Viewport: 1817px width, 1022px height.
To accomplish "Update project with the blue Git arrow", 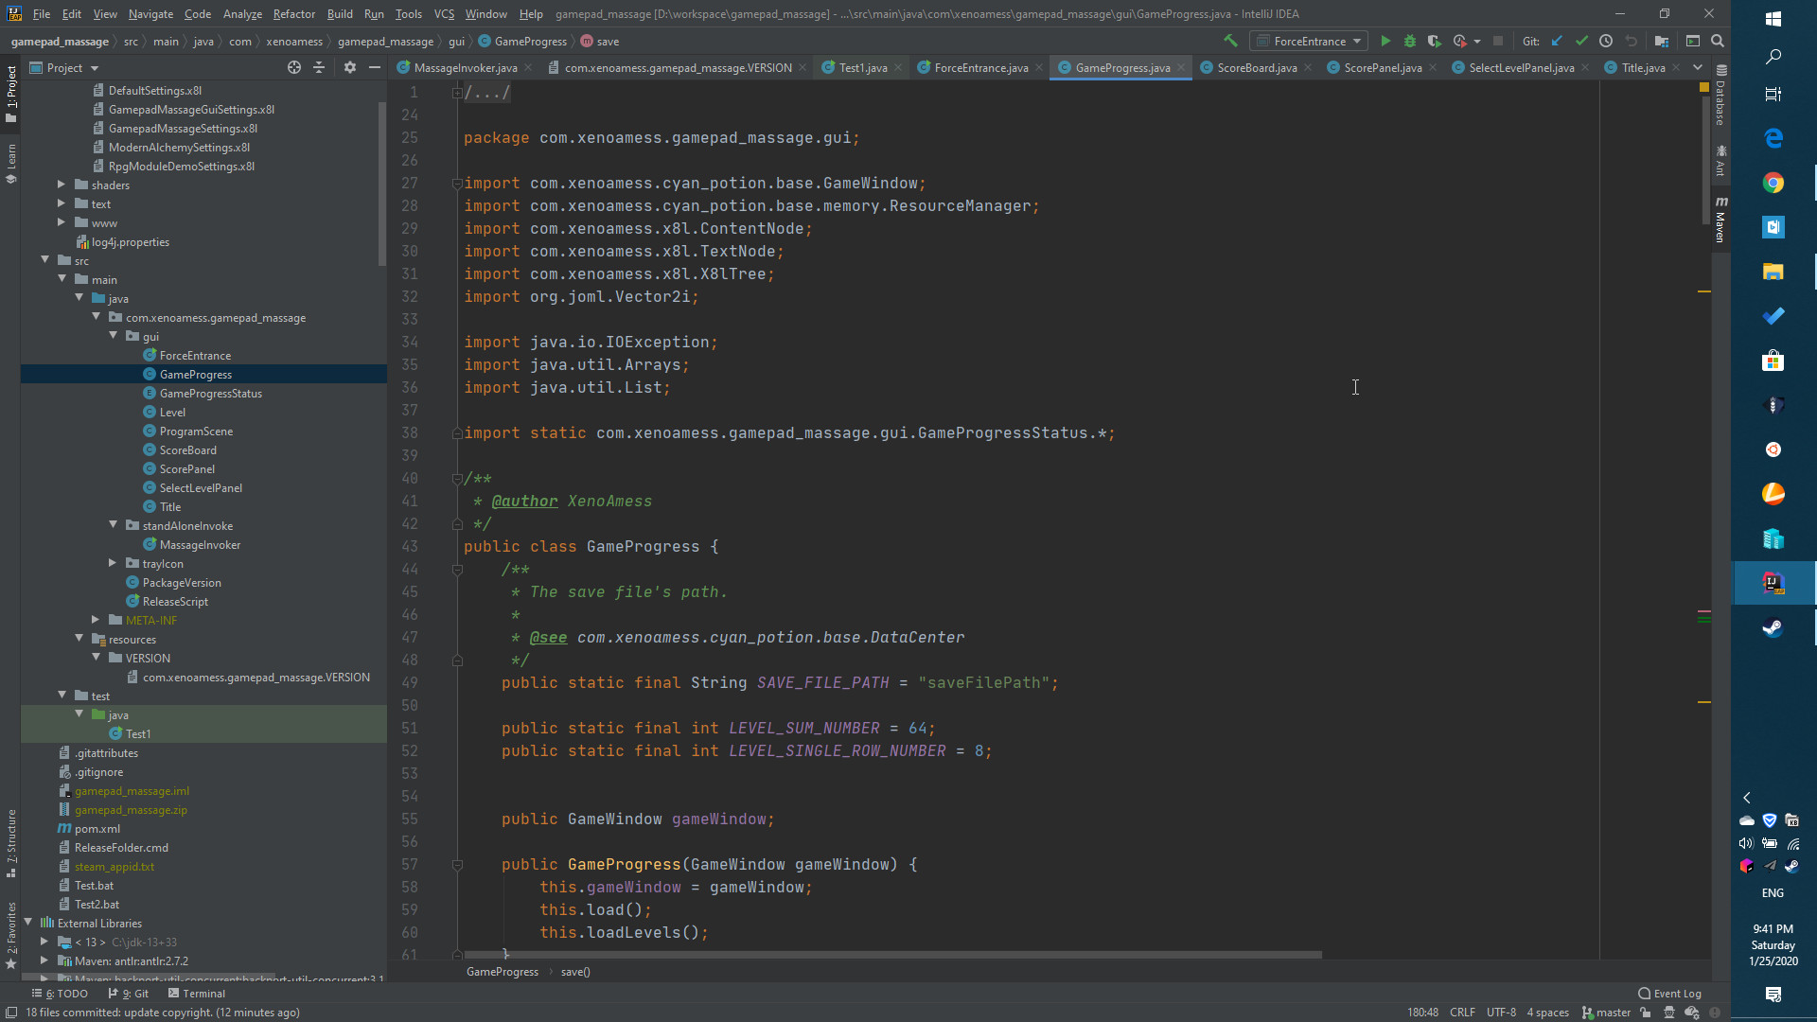I will pyautogui.click(x=1557, y=41).
